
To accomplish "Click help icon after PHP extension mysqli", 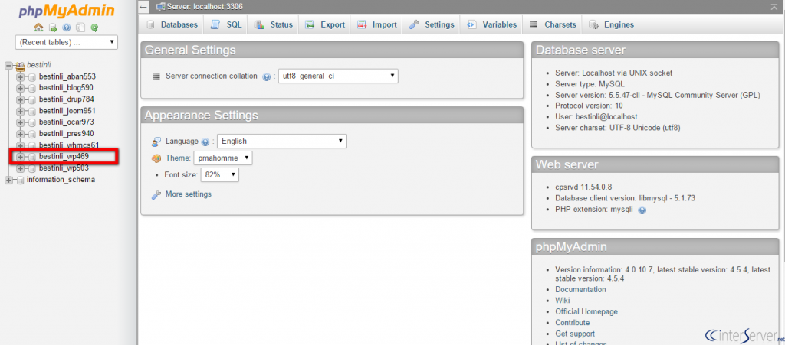I will click(x=642, y=210).
